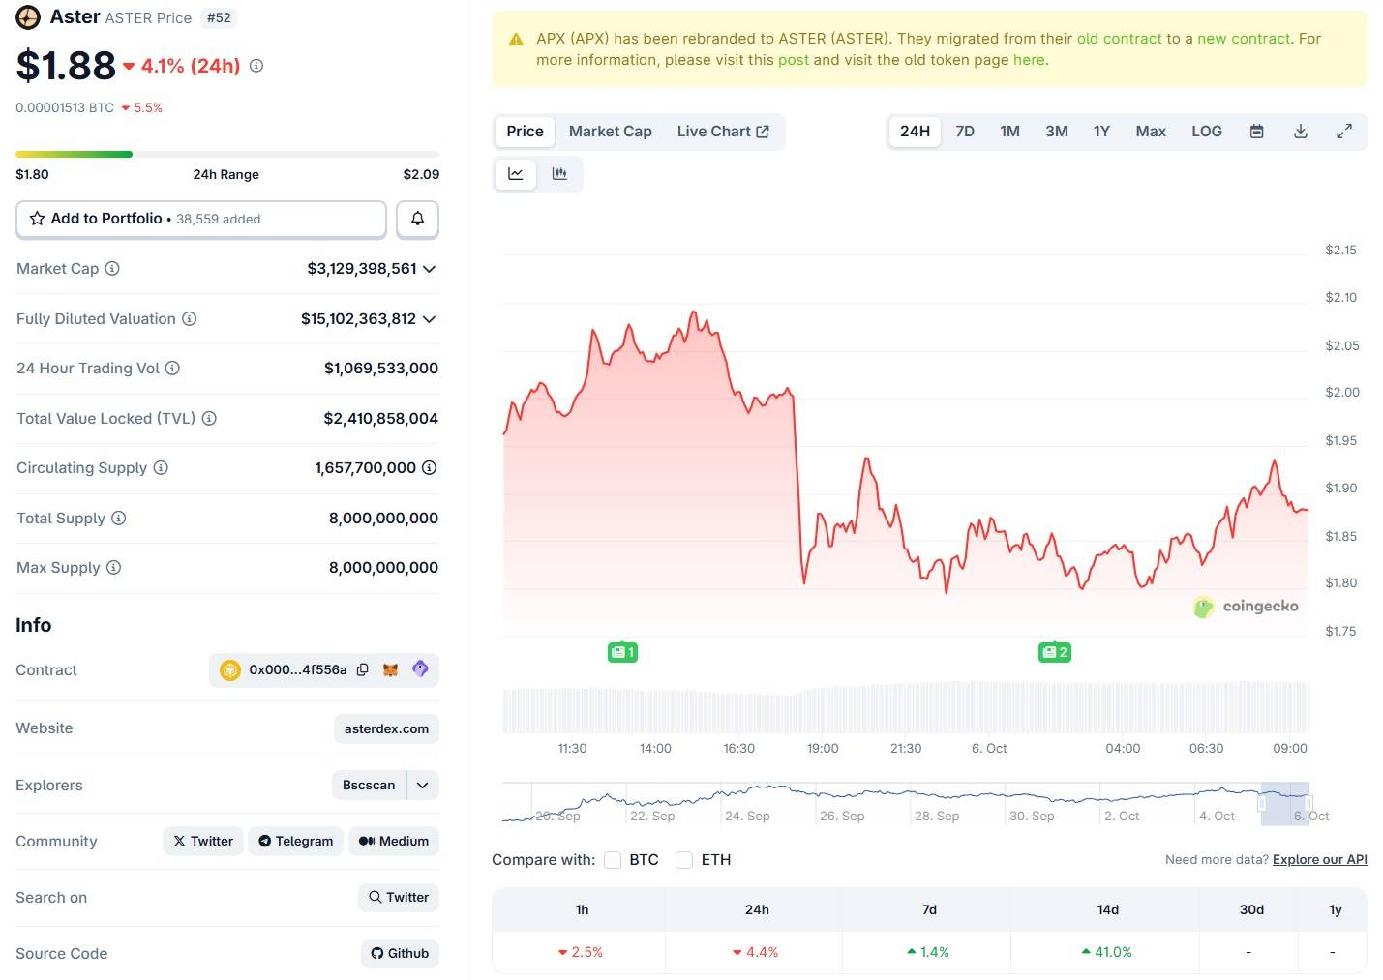Expand Fully Diluted Valuation details
Screen dimensions: 1383x980
429,319
